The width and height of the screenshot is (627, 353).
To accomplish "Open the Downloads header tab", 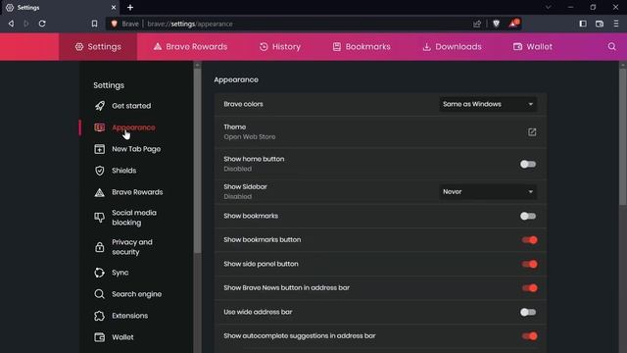I will (x=452, y=47).
